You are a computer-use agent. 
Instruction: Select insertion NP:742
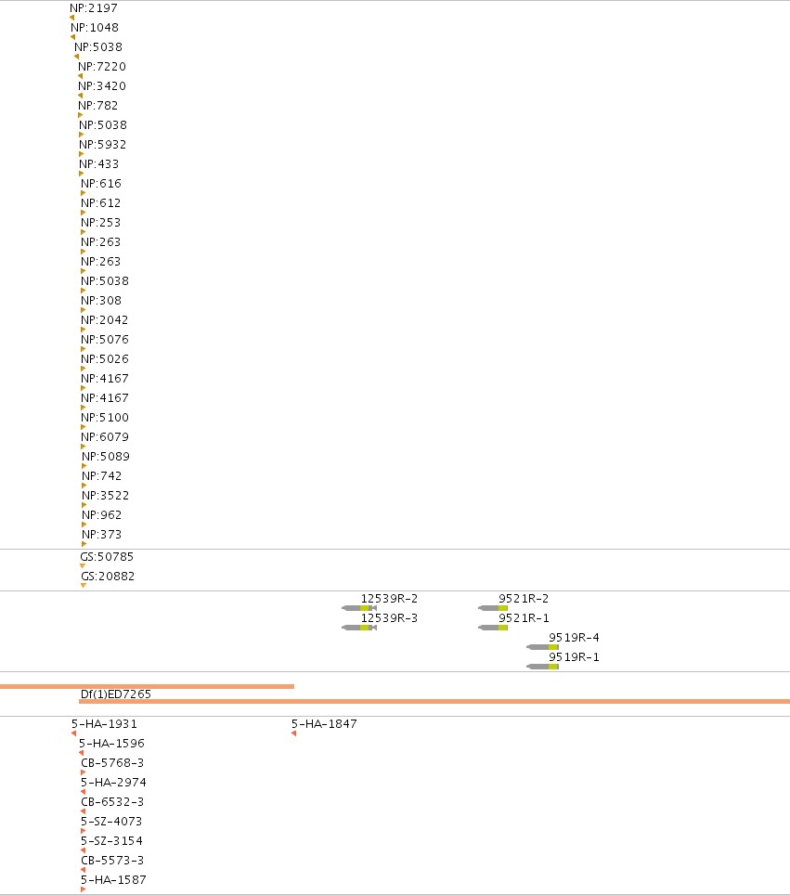pyautogui.click(x=101, y=476)
